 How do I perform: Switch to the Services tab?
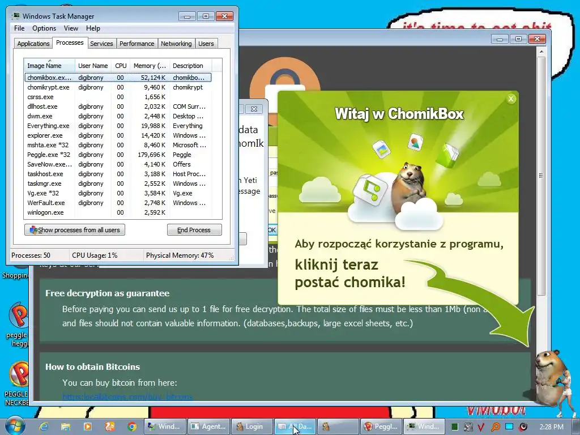pyautogui.click(x=101, y=44)
